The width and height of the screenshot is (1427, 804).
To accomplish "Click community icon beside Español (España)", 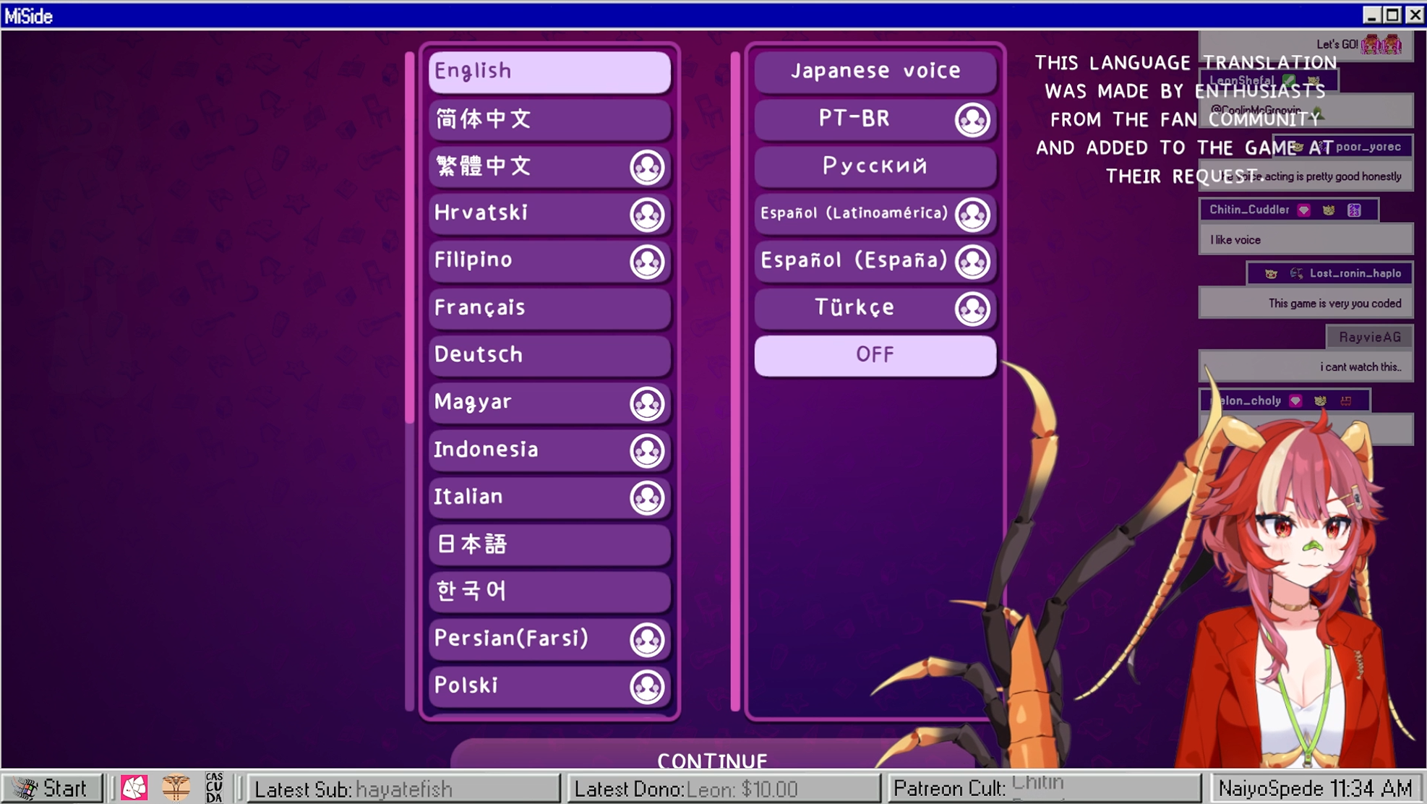I will pyautogui.click(x=972, y=261).
